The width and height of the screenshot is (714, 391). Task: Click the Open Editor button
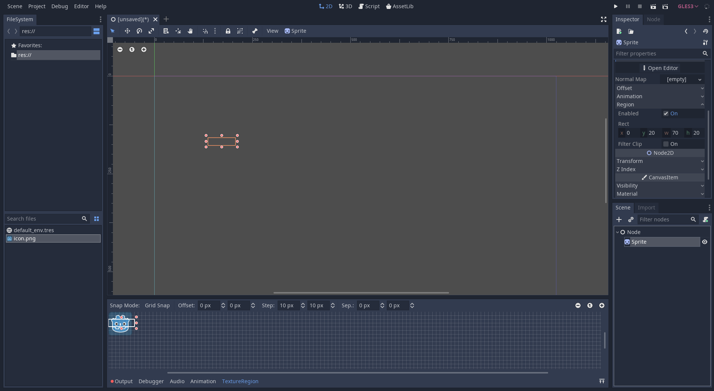tap(661, 68)
